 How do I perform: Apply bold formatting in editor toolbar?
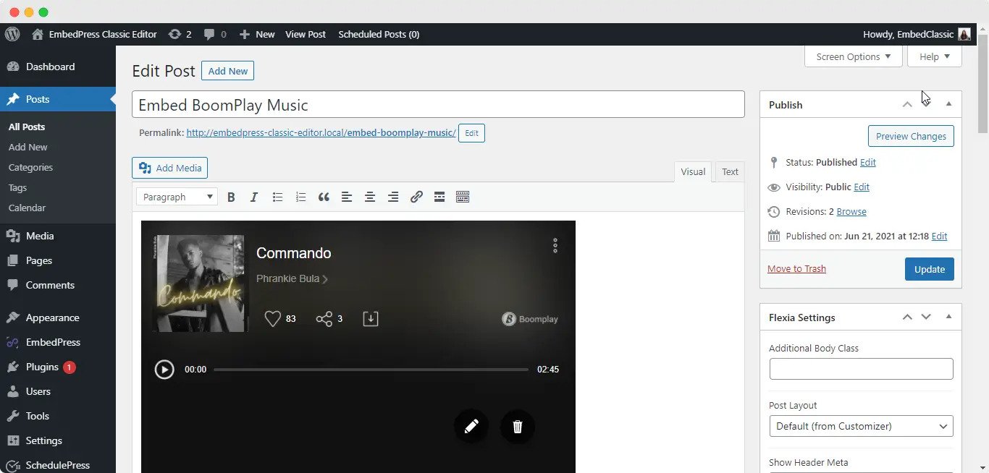(231, 197)
